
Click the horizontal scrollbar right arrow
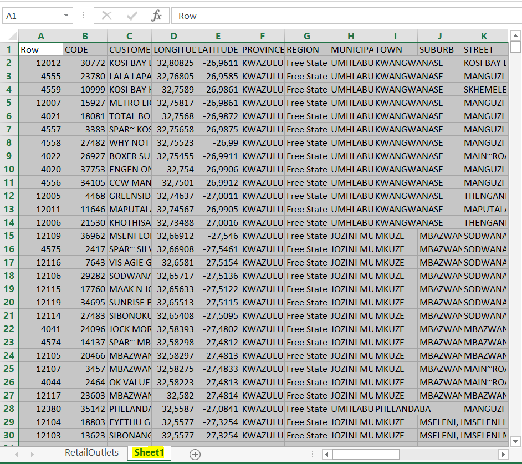tap(504, 453)
